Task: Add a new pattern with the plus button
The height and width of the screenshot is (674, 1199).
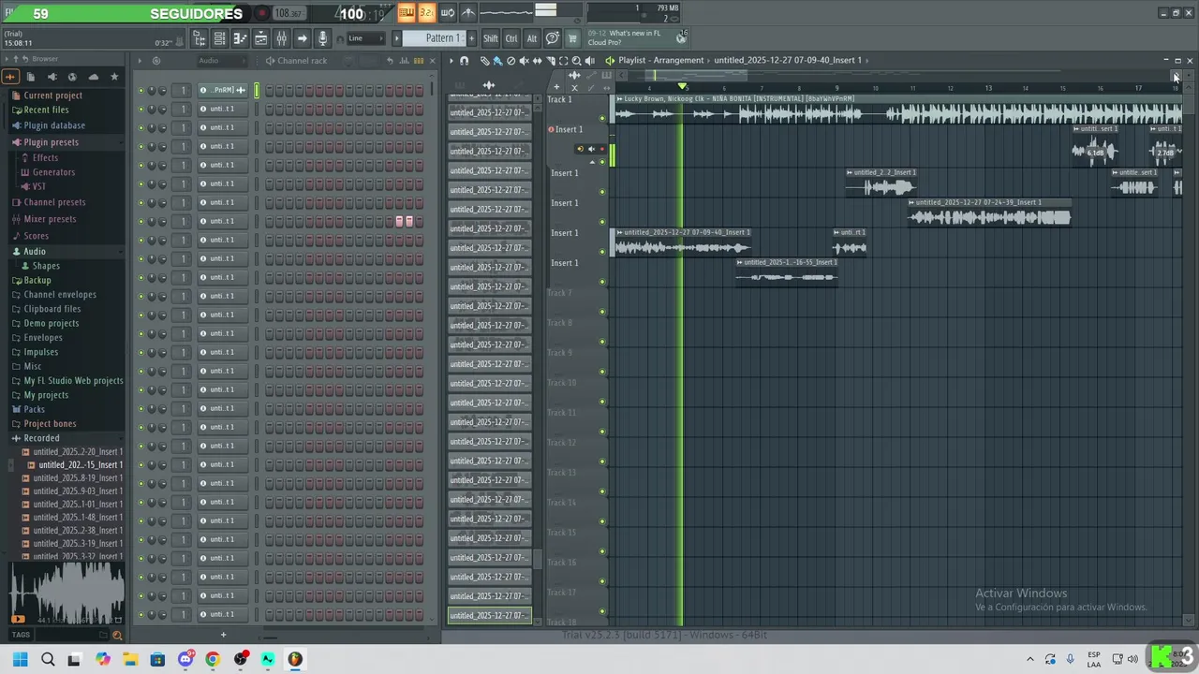Action: click(469, 38)
